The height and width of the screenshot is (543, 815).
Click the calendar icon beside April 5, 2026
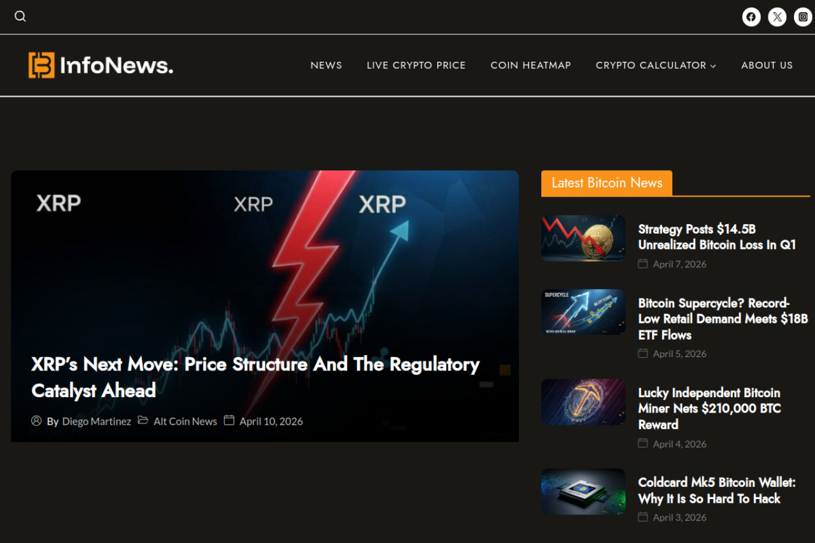tap(643, 353)
